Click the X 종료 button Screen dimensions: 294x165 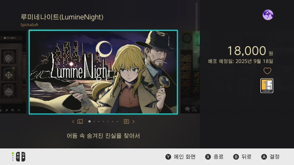coord(214,157)
